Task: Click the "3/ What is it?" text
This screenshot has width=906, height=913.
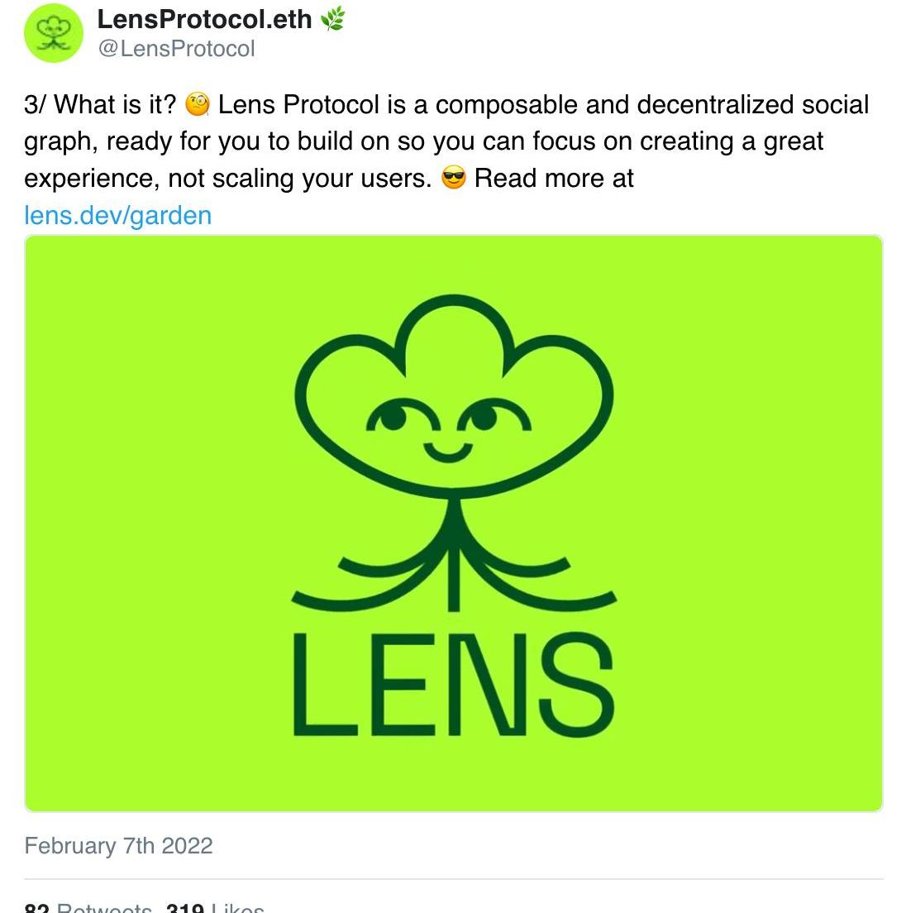Action: pyautogui.click(x=100, y=106)
